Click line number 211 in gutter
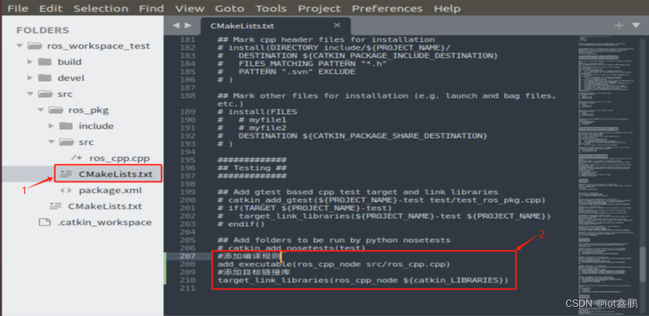The height and width of the screenshot is (316, 649). (188, 289)
